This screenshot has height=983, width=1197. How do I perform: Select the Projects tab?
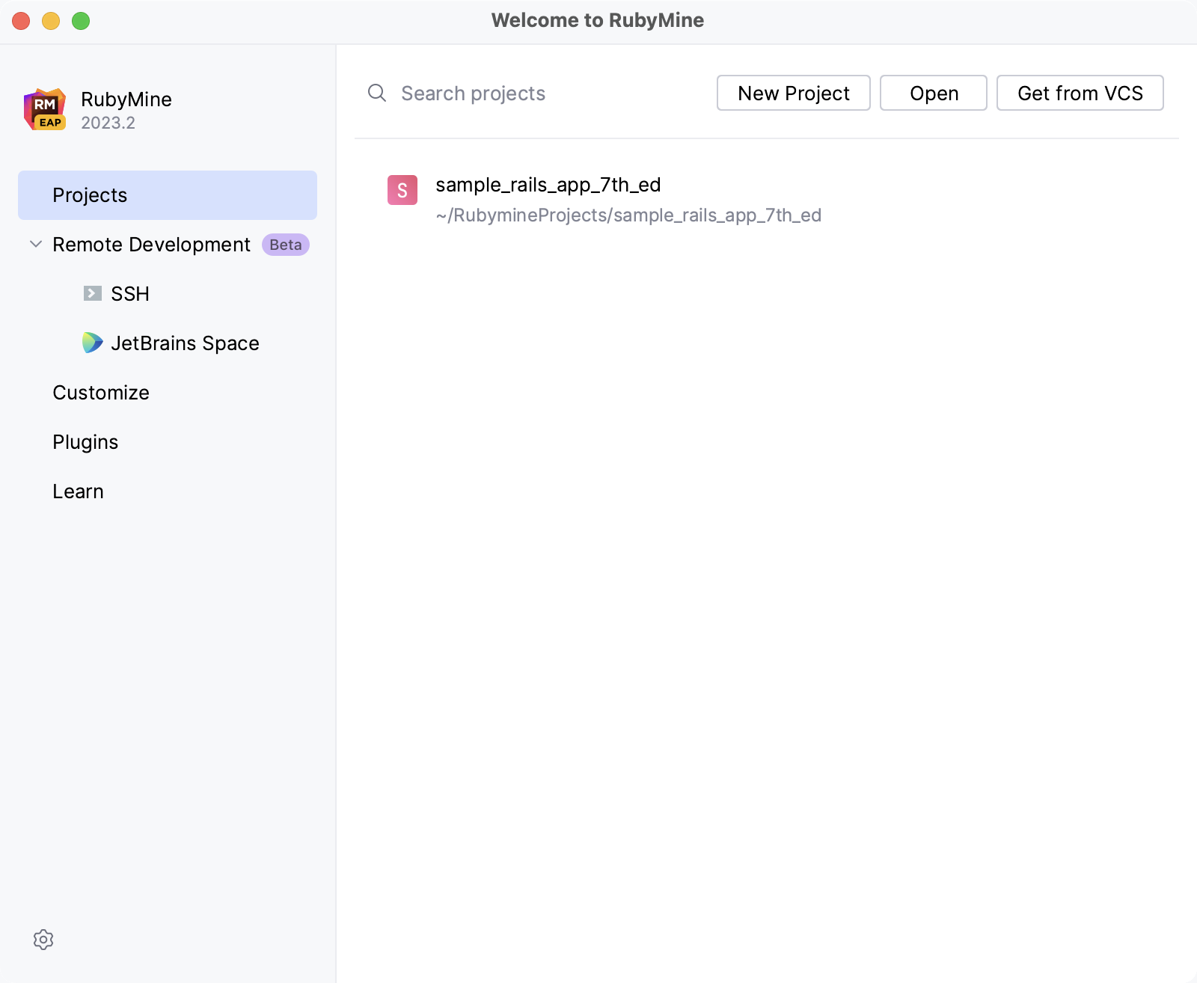[x=168, y=195]
